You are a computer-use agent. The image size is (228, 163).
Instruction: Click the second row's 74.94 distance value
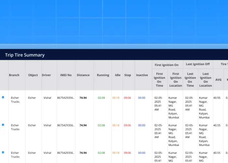pyautogui.click(x=83, y=125)
